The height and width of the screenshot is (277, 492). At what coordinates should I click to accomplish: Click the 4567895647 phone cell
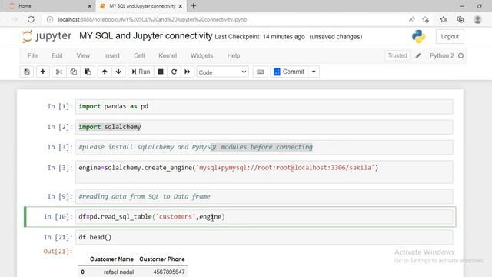(169, 272)
